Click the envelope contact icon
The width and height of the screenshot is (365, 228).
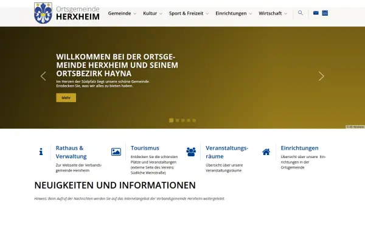[x=316, y=13]
